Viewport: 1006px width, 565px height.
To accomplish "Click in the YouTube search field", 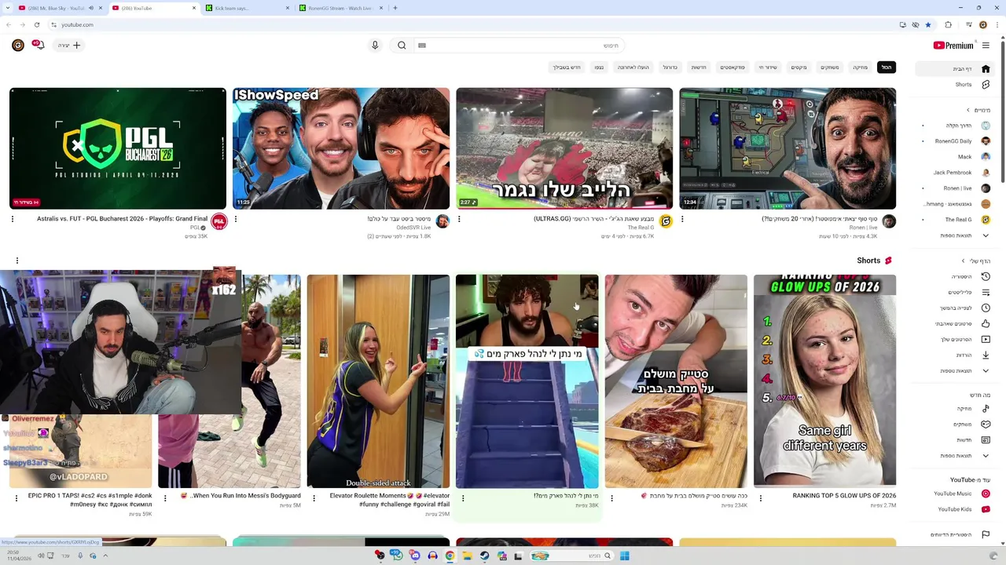I will [519, 46].
